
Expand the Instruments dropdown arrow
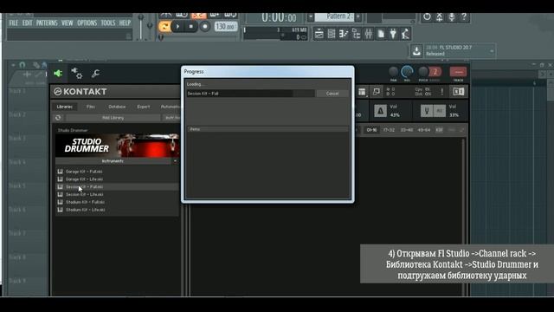coord(175,161)
